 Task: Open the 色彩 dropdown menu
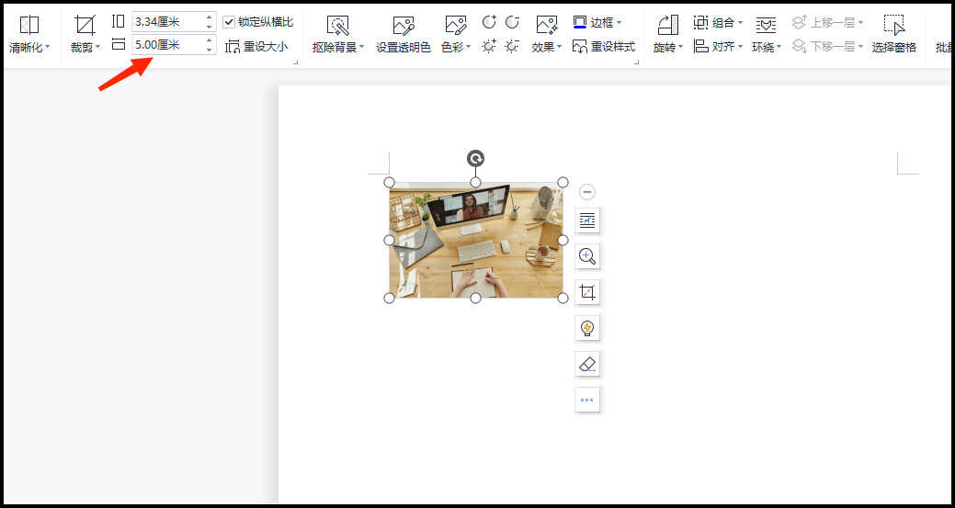pyautogui.click(x=469, y=48)
